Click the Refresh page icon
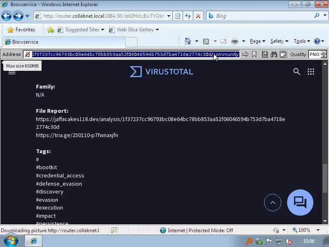The height and width of the screenshot is (247, 329). [x=188, y=16]
